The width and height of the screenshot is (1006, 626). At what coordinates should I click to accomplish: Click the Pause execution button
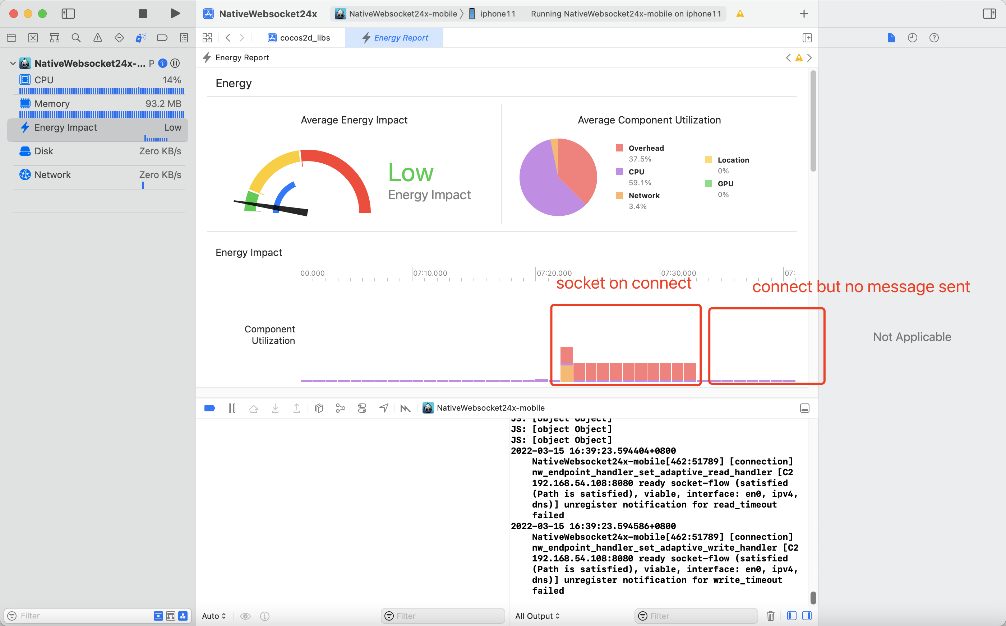tap(232, 408)
